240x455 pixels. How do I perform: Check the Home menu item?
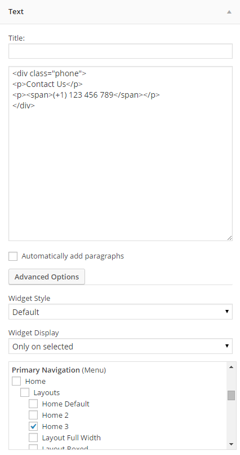click(16, 381)
